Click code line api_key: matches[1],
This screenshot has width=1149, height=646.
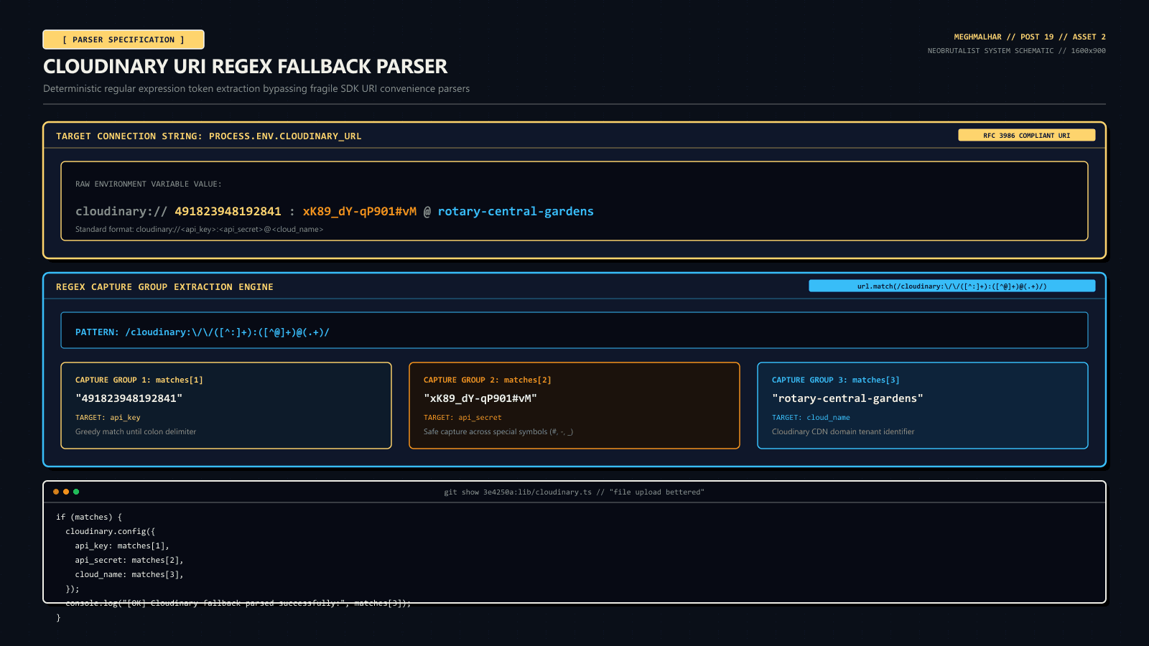tap(122, 546)
